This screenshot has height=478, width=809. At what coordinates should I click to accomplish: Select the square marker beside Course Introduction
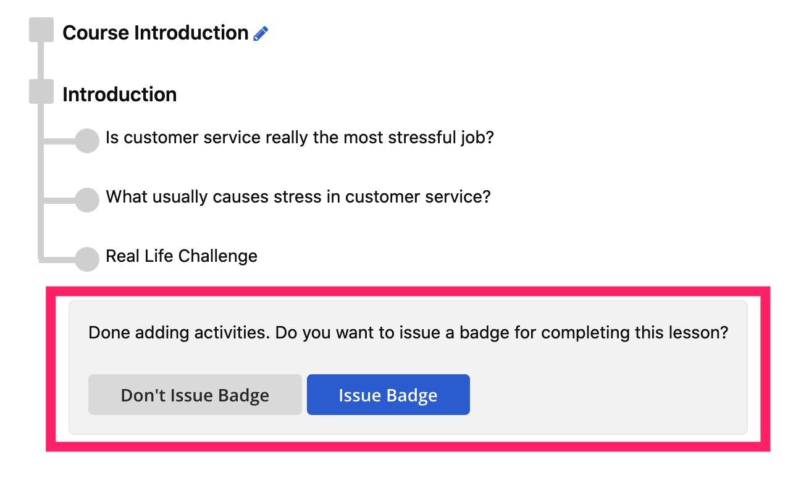41,30
